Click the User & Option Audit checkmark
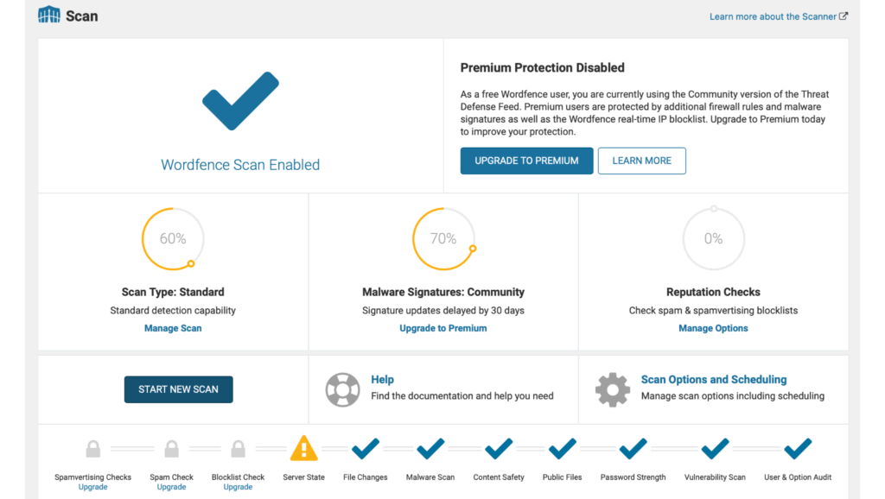The width and height of the screenshot is (885, 499). pyautogui.click(x=798, y=449)
